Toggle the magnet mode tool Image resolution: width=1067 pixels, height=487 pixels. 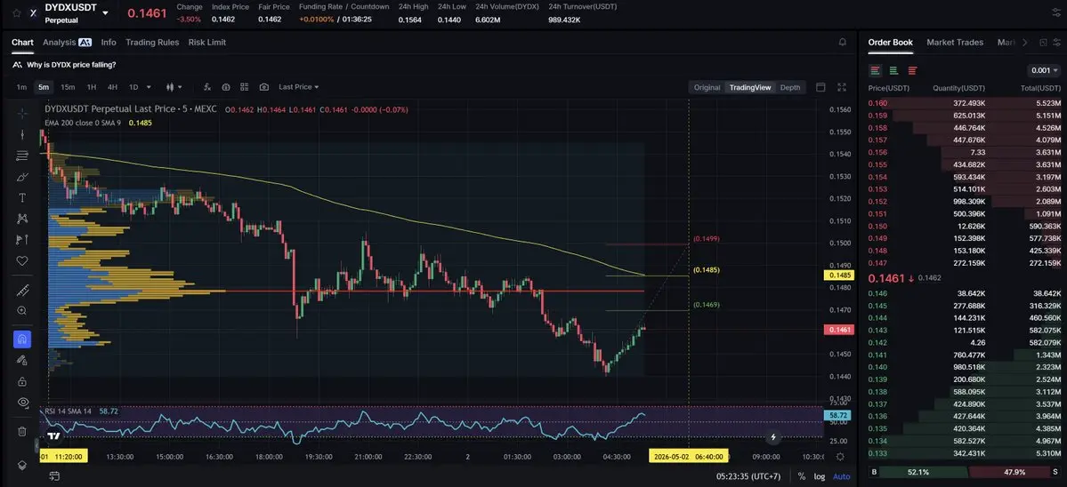[x=21, y=339]
